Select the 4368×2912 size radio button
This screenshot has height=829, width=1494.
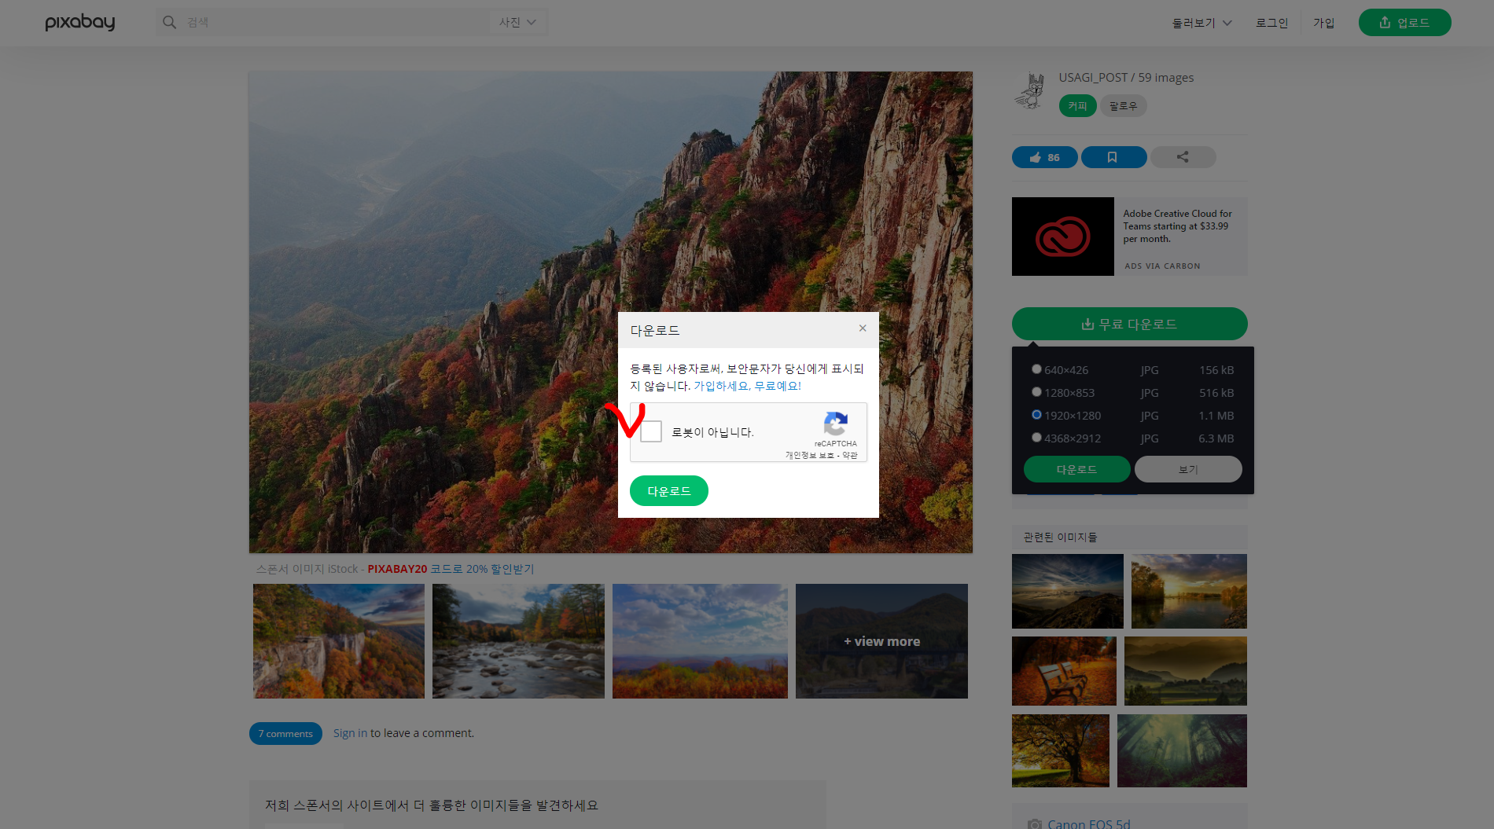(1036, 437)
